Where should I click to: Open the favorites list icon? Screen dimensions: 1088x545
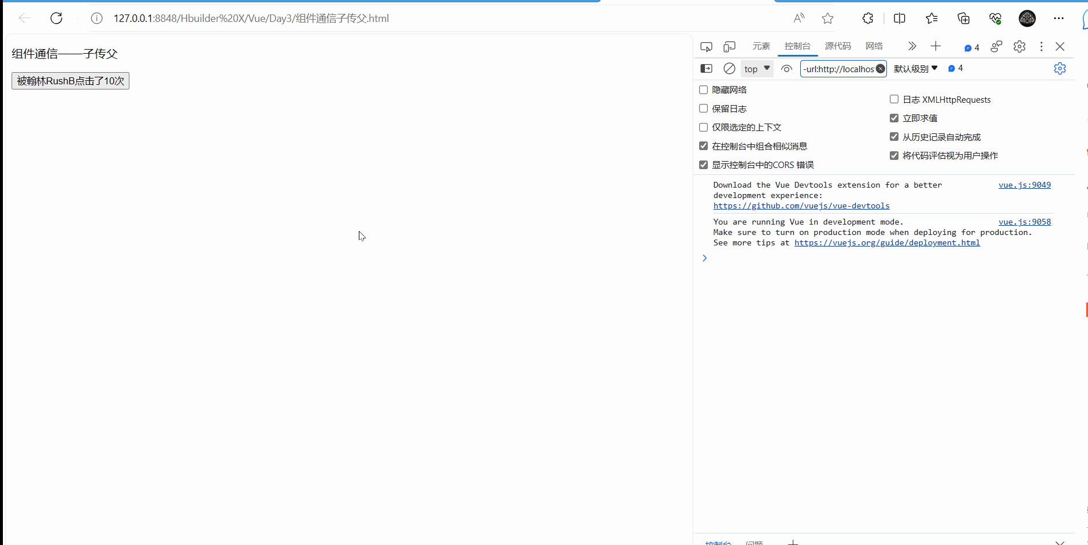point(931,18)
